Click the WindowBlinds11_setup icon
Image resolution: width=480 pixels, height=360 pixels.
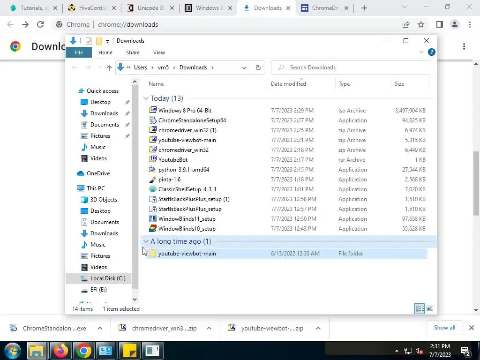click(x=152, y=218)
